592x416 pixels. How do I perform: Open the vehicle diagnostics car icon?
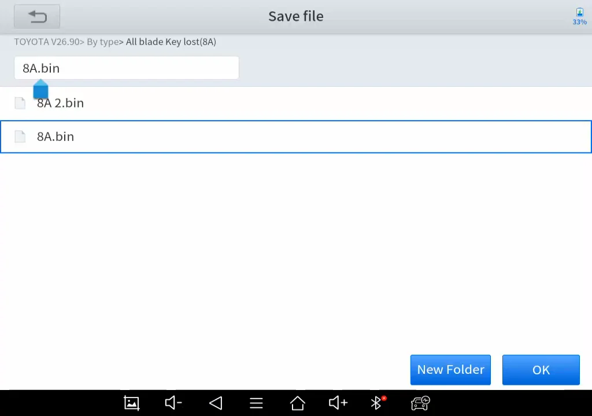(420, 403)
